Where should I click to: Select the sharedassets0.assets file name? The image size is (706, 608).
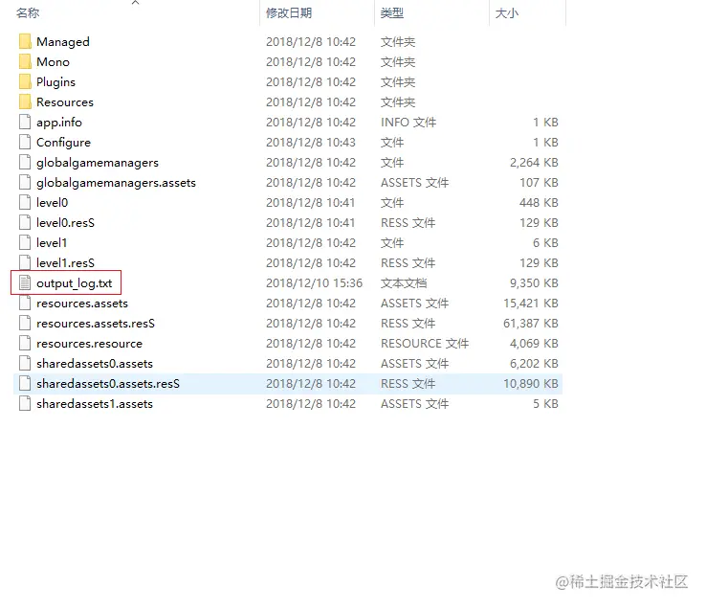95,364
